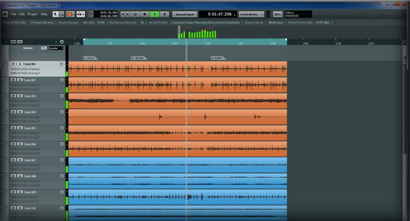Mute Track 008
Viewport: 410px width, 221px height.
click(13, 176)
